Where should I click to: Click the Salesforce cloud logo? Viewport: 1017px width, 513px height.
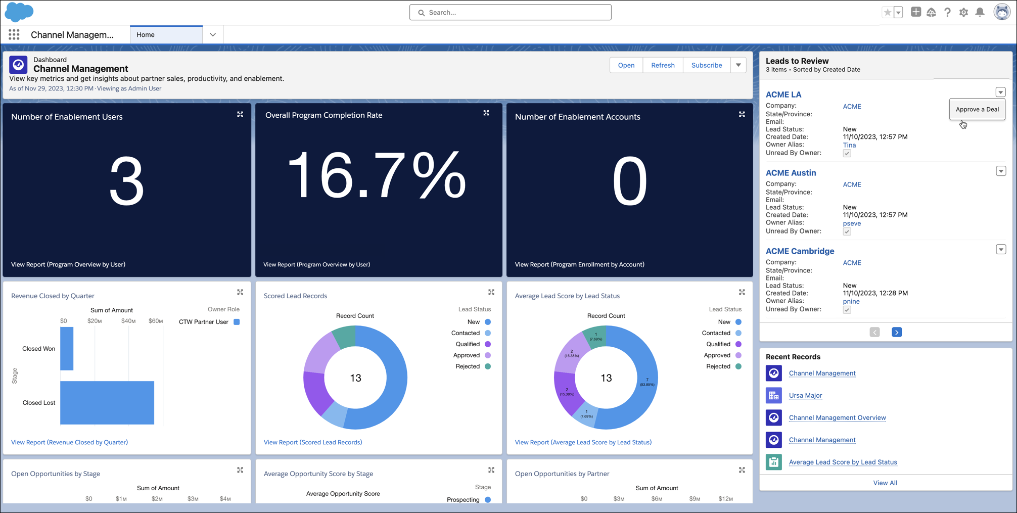[19, 12]
